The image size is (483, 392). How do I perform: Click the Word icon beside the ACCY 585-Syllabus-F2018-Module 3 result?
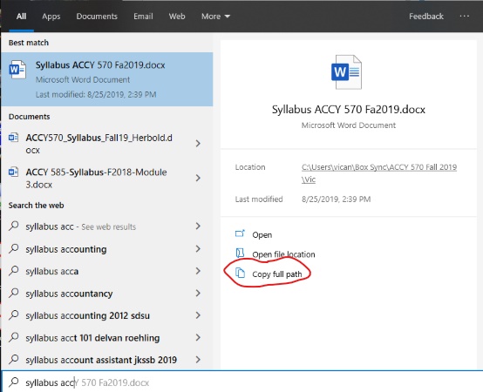coord(14,172)
